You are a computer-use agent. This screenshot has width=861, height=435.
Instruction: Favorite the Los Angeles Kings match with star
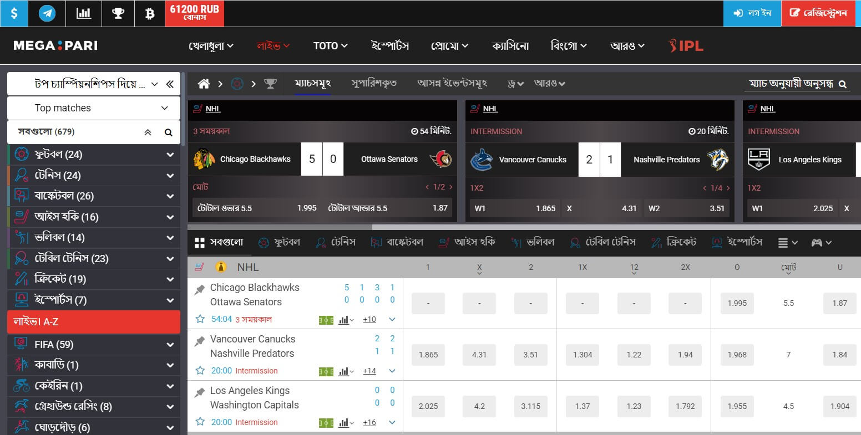[200, 422]
